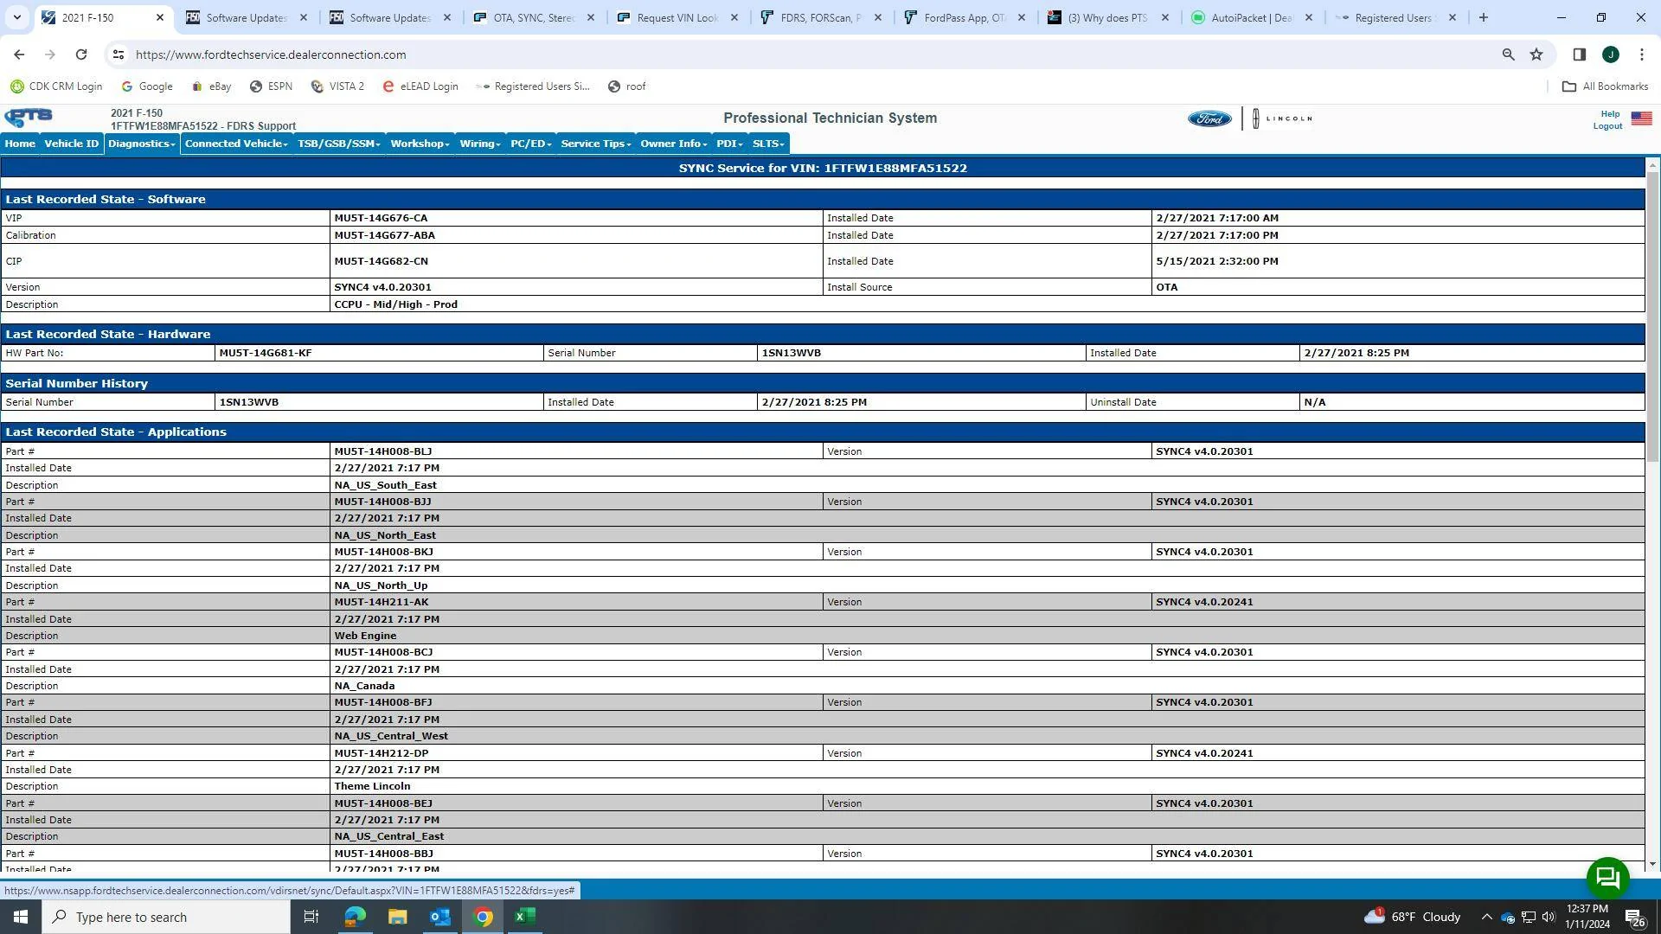Expand the Diagnostics dropdown menu
This screenshot has width=1661, height=934.
tap(142, 144)
